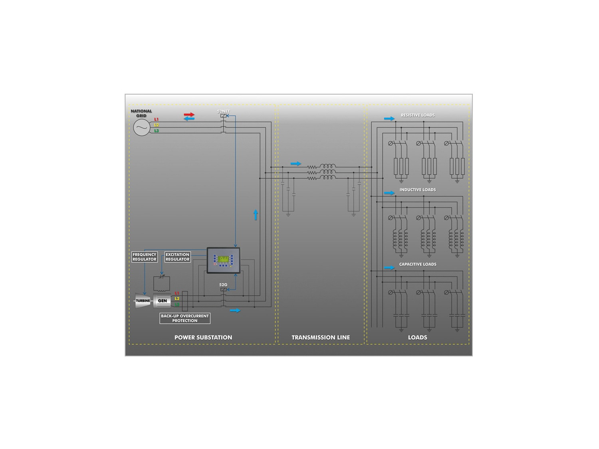Click the "POWER SUBSTATION" section title

pos(203,337)
